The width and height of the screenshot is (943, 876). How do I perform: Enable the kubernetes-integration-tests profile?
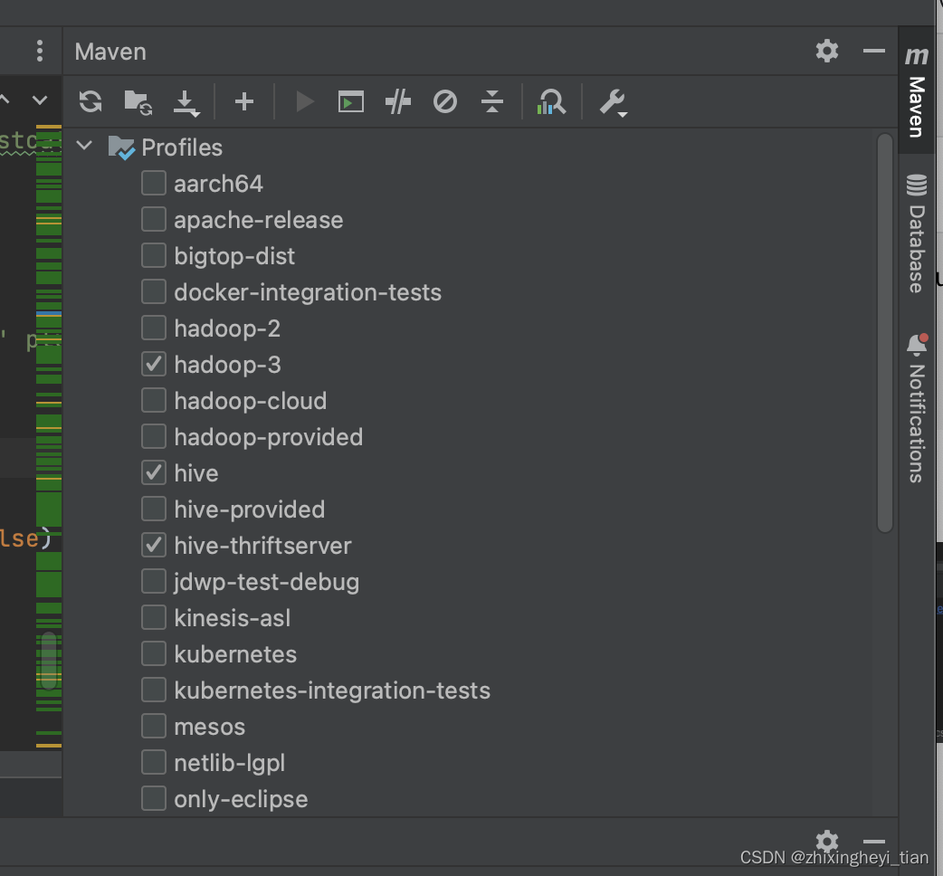tap(154, 690)
